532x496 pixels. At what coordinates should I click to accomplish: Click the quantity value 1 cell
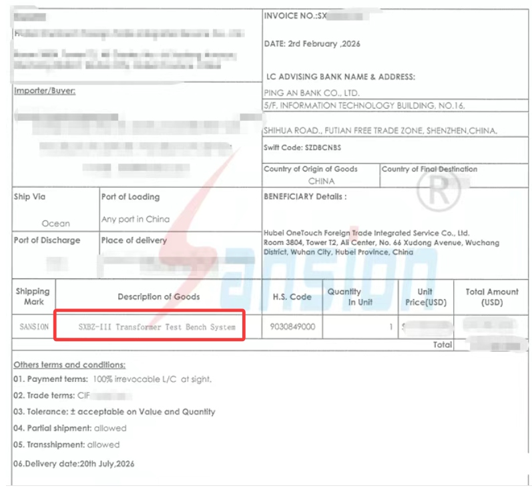[390, 327]
